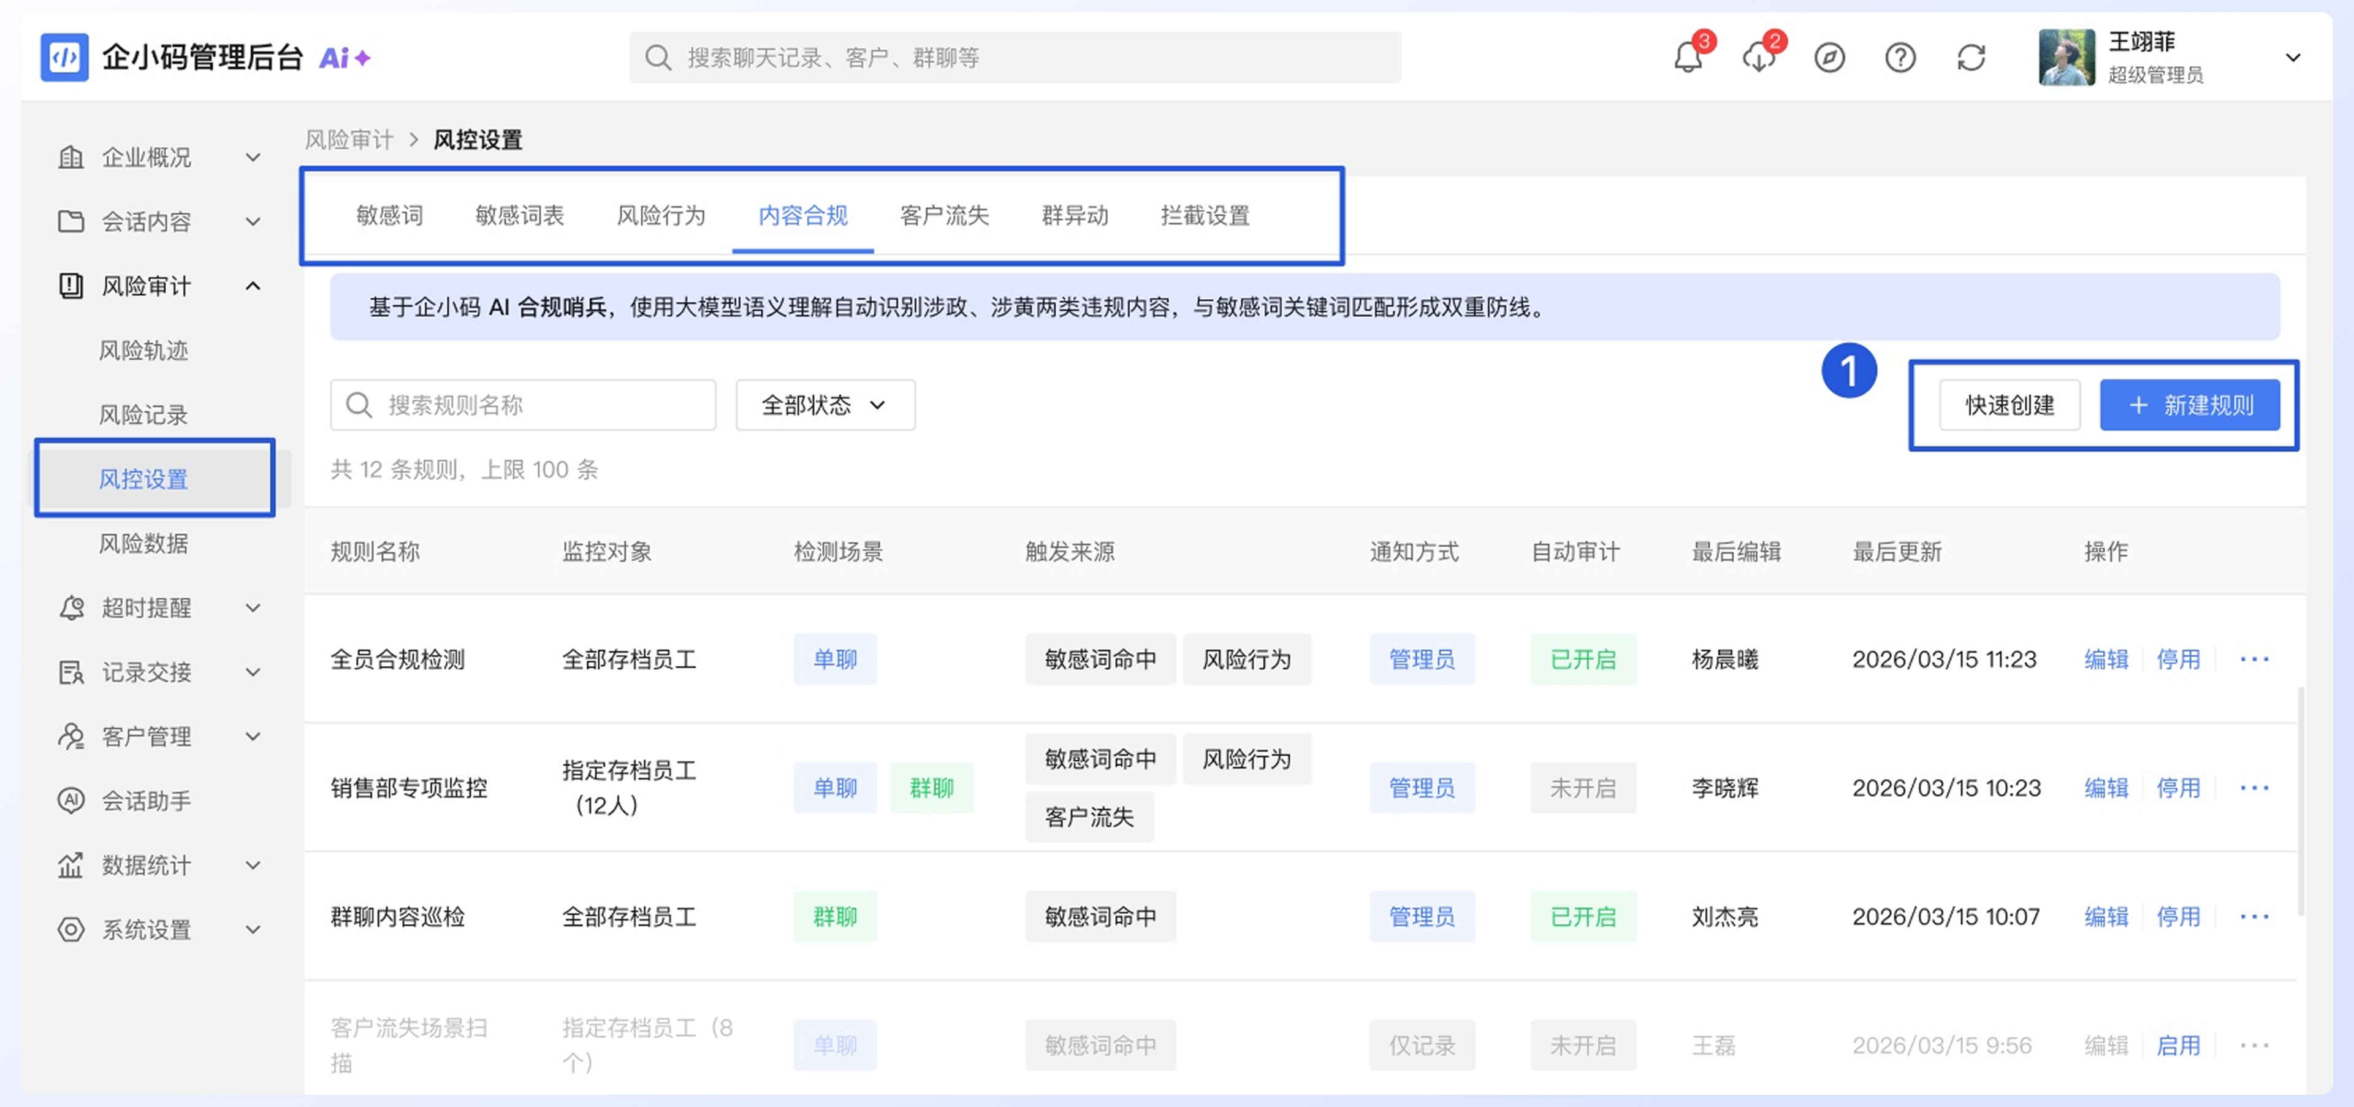
Task: Collapse the 风险审计 chevron
Action: click(x=253, y=286)
